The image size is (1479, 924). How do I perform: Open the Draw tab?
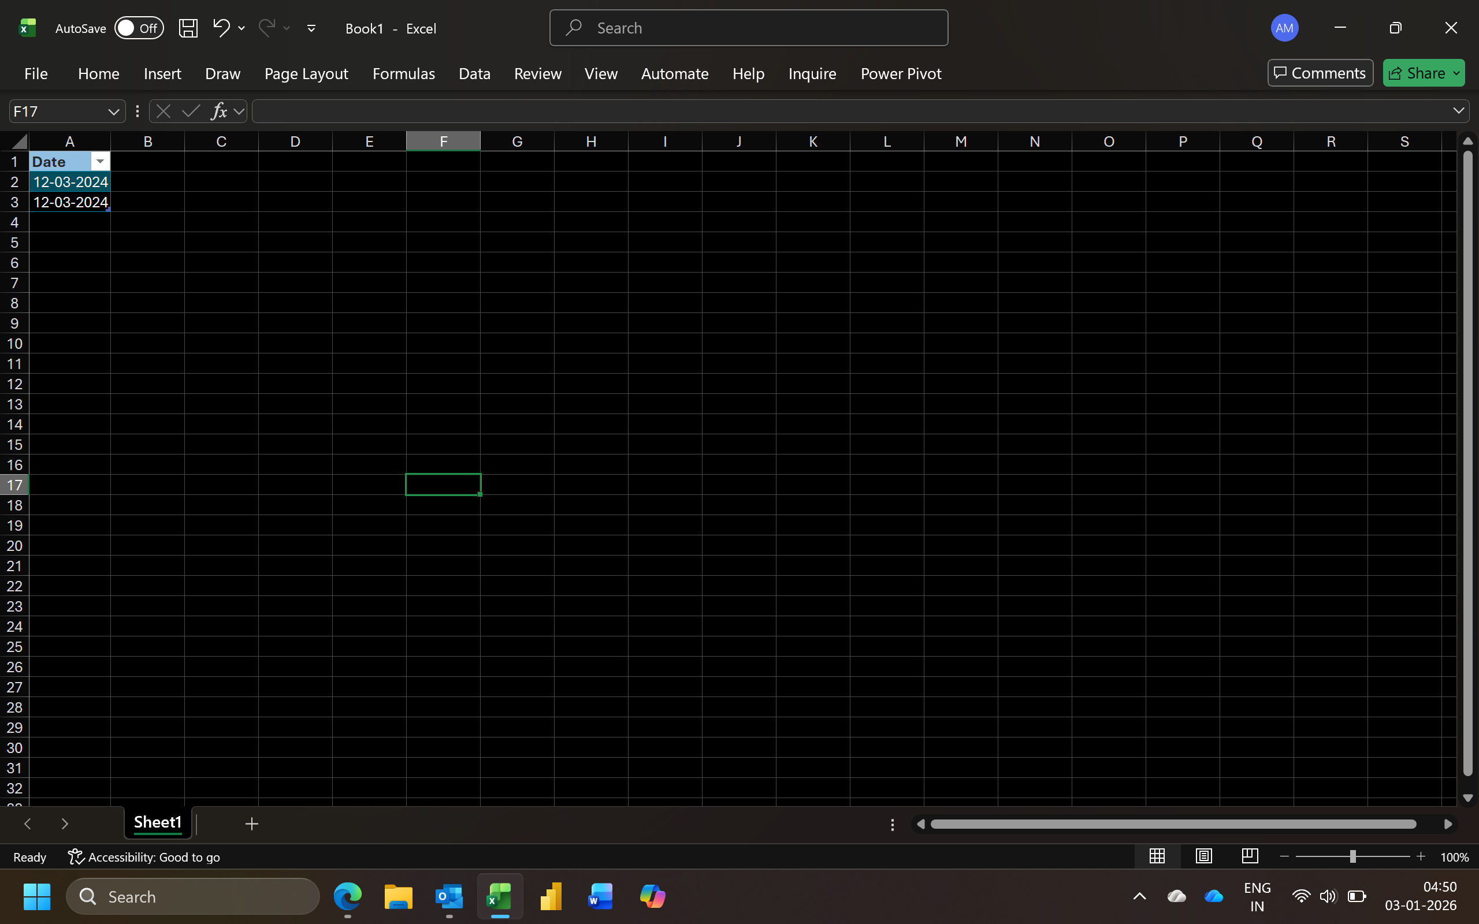(x=222, y=73)
